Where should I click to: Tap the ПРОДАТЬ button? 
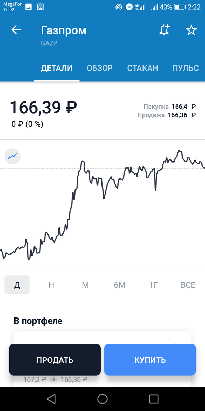(55, 360)
